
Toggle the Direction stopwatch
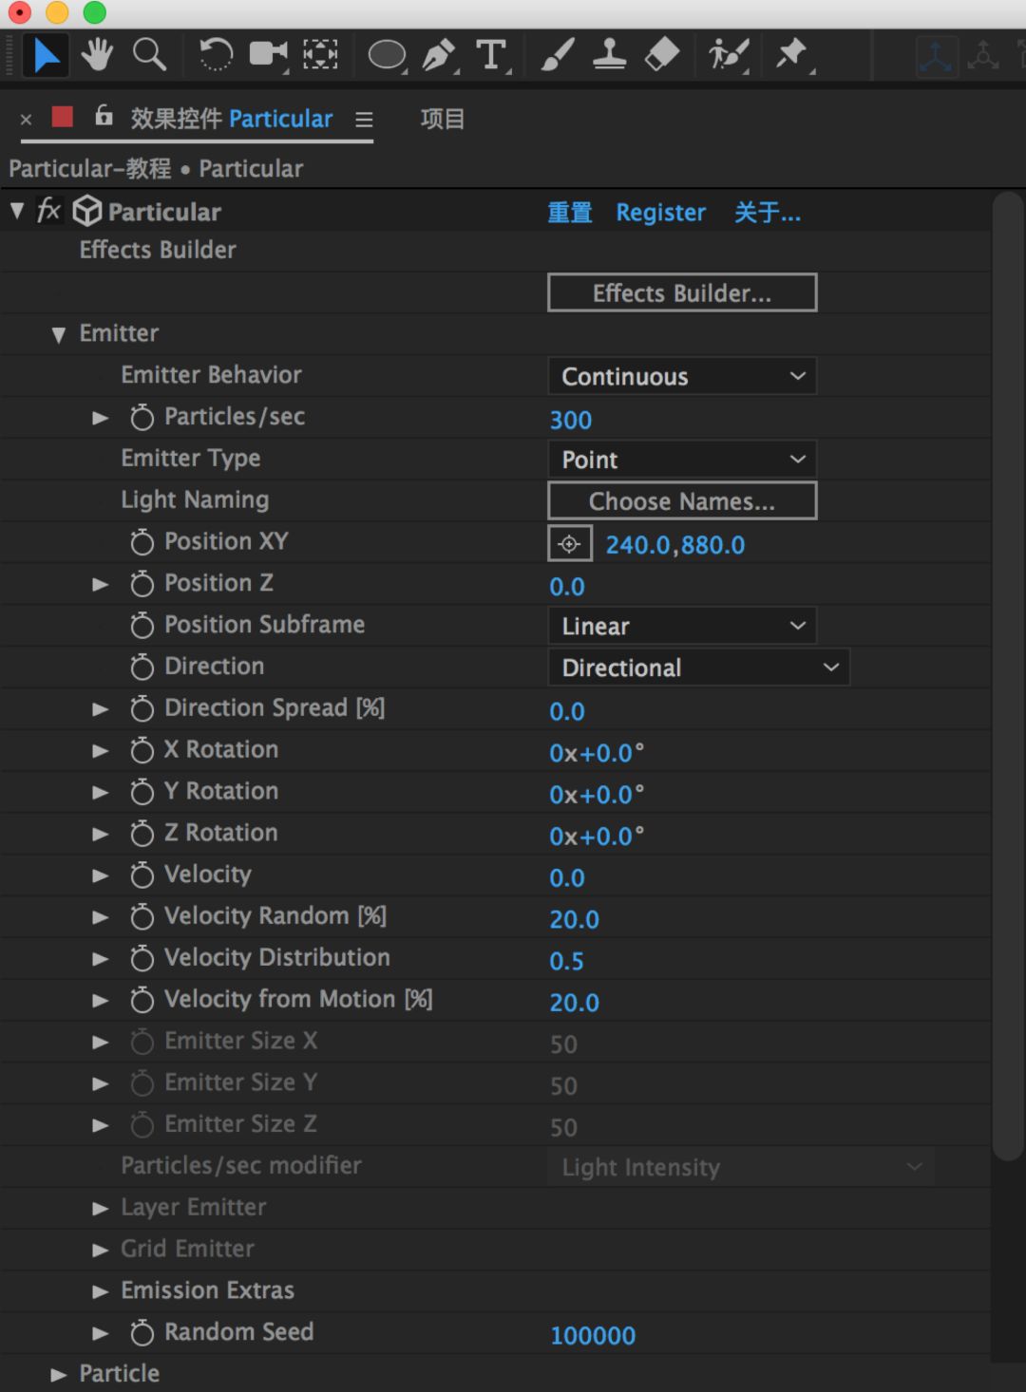(142, 667)
